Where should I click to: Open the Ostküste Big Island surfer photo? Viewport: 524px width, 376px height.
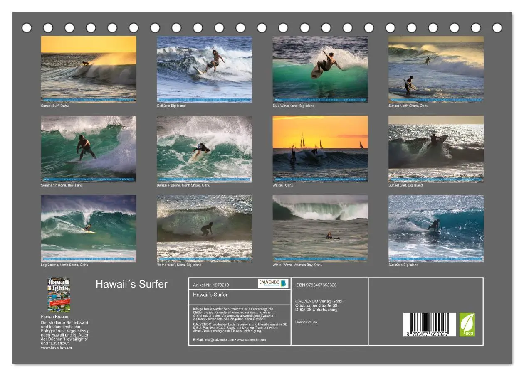click(x=204, y=69)
